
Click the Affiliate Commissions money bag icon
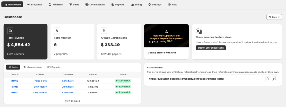click(104, 30)
